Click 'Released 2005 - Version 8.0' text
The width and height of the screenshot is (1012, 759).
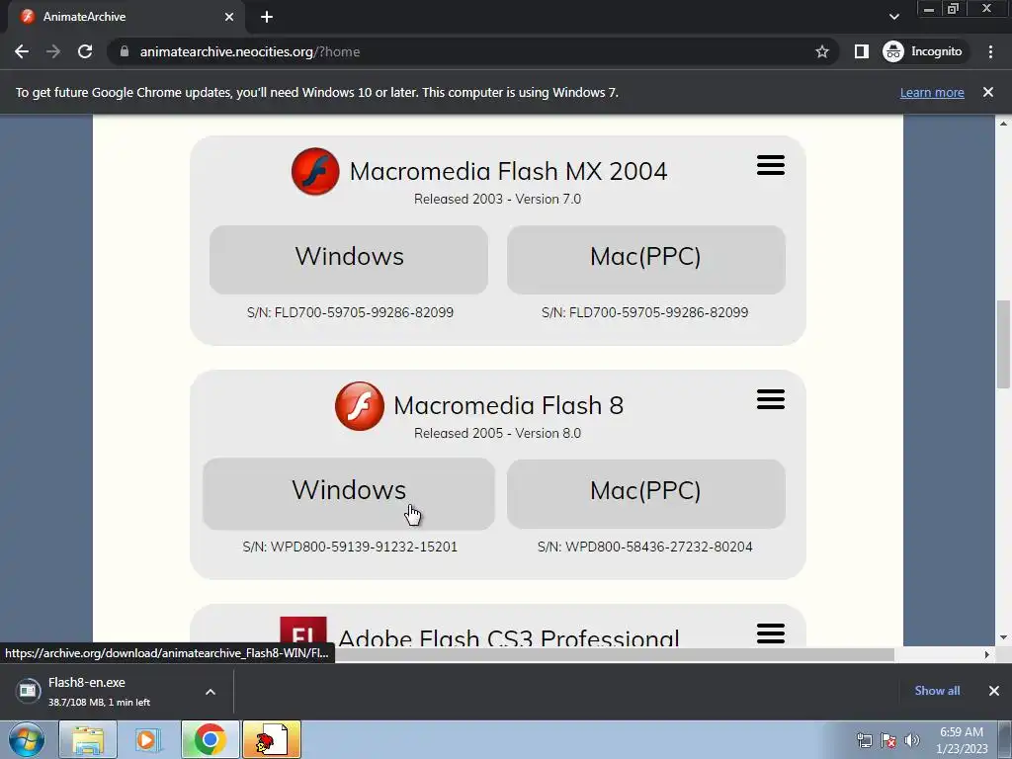[498, 433]
